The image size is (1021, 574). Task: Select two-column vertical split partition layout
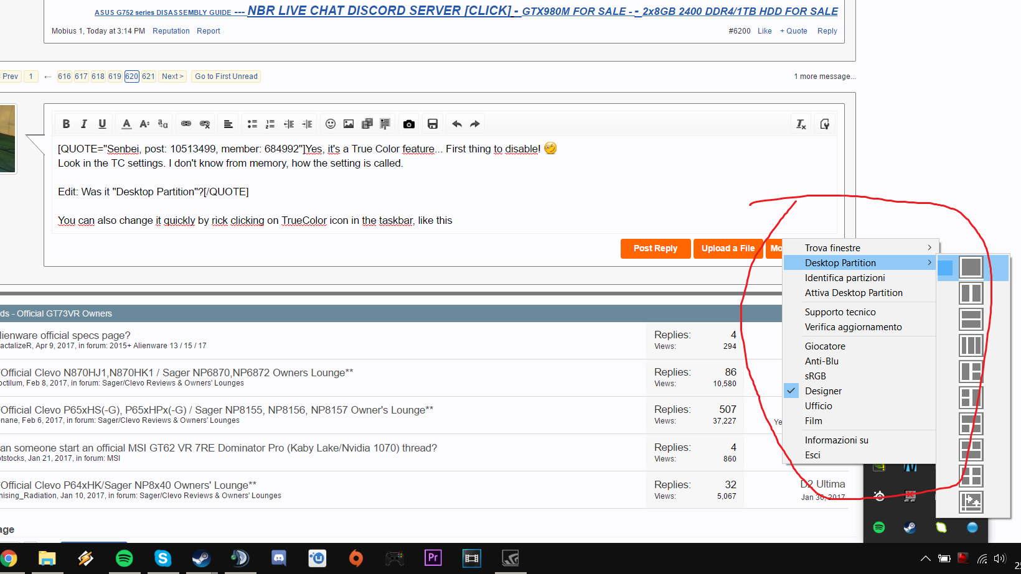971,293
